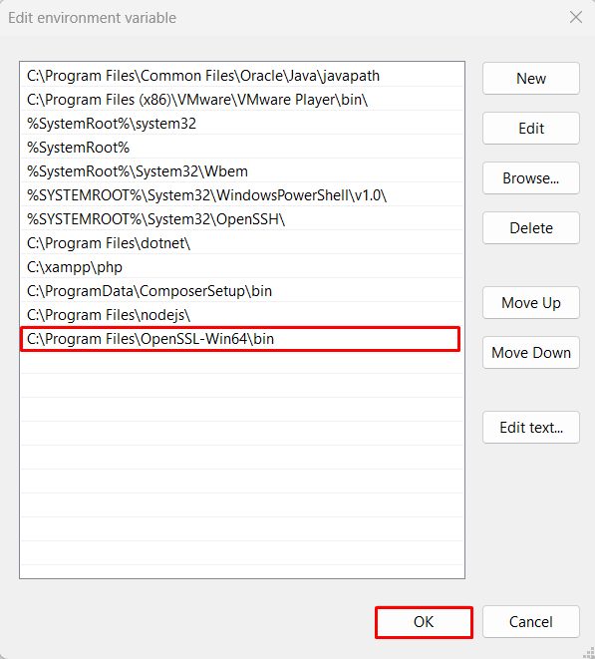Select the WindowsPowerShell v1.0 entry
Image resolution: width=595 pixels, height=659 pixels.
click(x=242, y=195)
